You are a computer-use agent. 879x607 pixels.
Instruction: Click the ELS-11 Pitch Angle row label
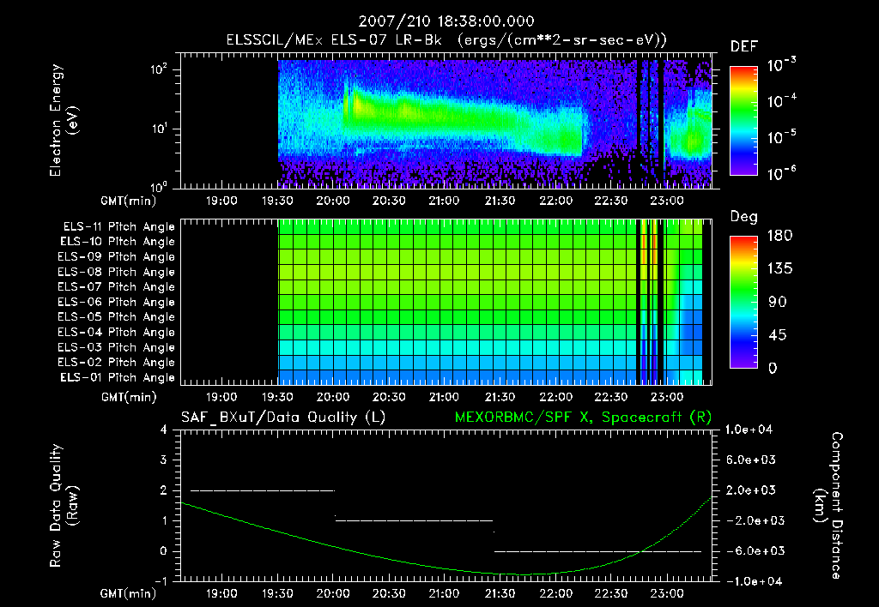tap(118, 227)
